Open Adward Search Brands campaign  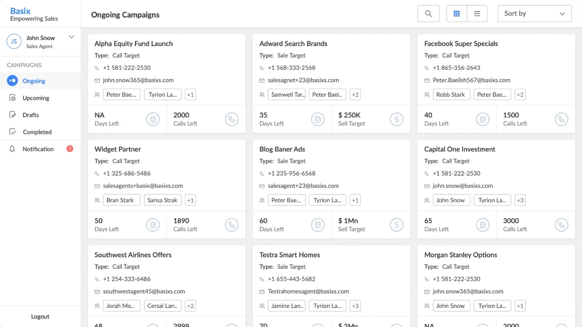[293, 44]
